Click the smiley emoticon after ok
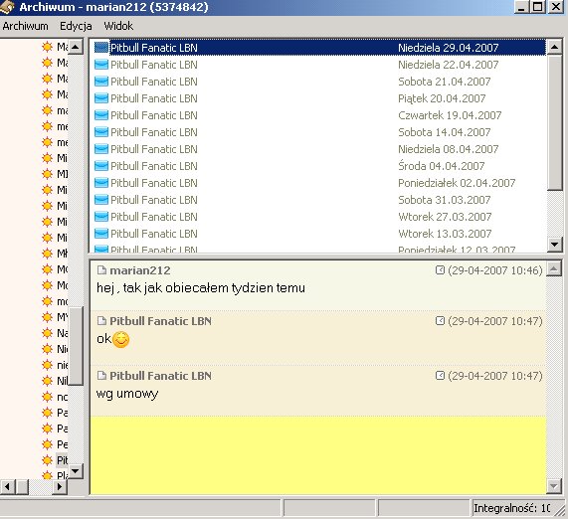The width and height of the screenshot is (568, 519). (120, 339)
